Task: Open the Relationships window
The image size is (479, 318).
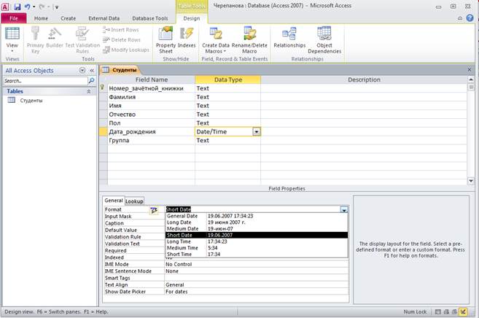Action: click(289, 37)
